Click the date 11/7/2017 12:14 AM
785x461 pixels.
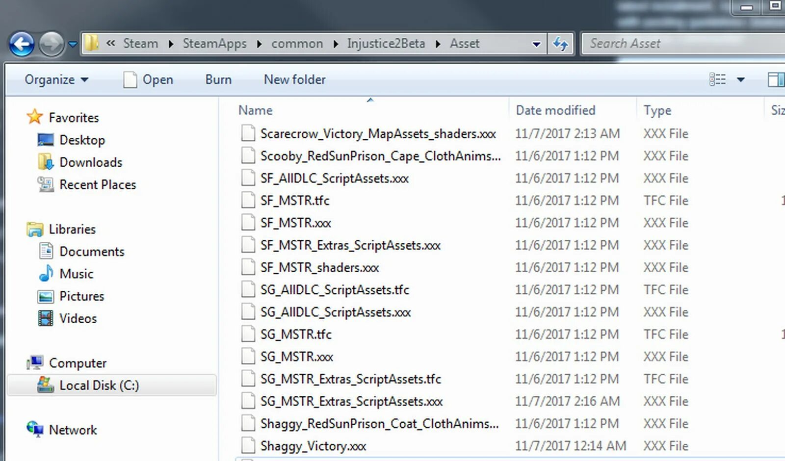tap(571, 446)
